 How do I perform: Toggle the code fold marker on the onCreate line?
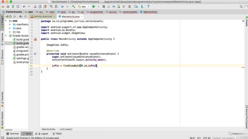pos(40,54)
